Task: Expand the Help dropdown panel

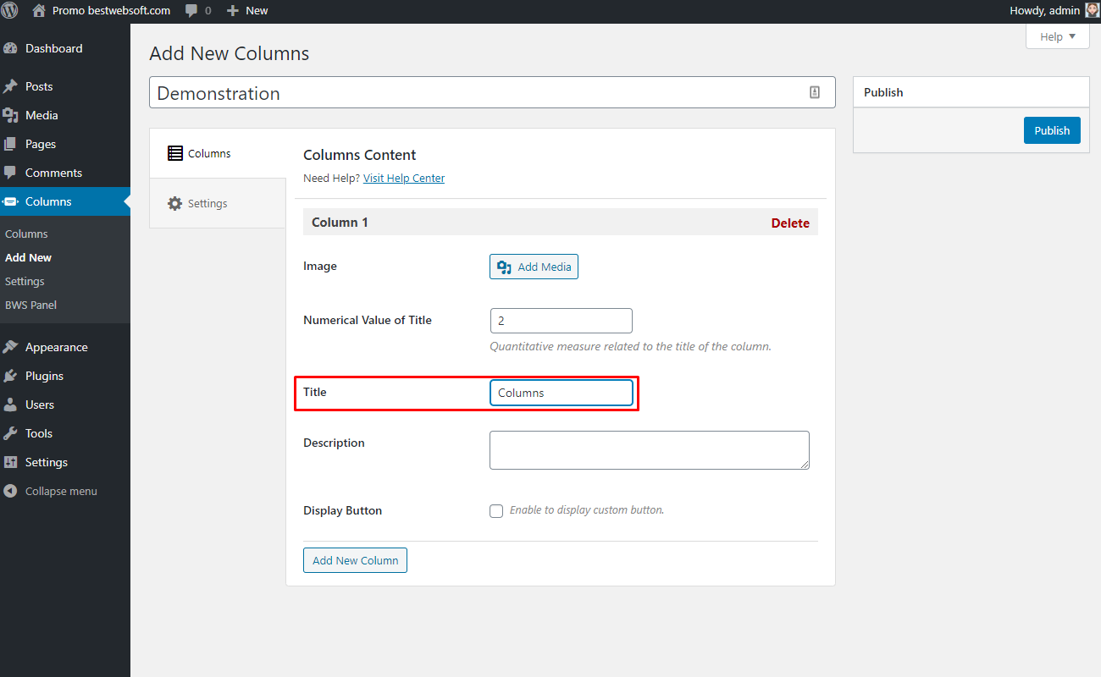Action: click(x=1058, y=36)
